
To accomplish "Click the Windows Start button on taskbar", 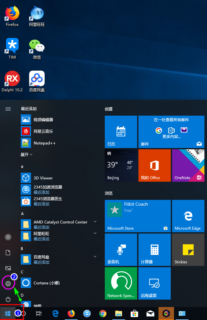I will click(x=8, y=313).
